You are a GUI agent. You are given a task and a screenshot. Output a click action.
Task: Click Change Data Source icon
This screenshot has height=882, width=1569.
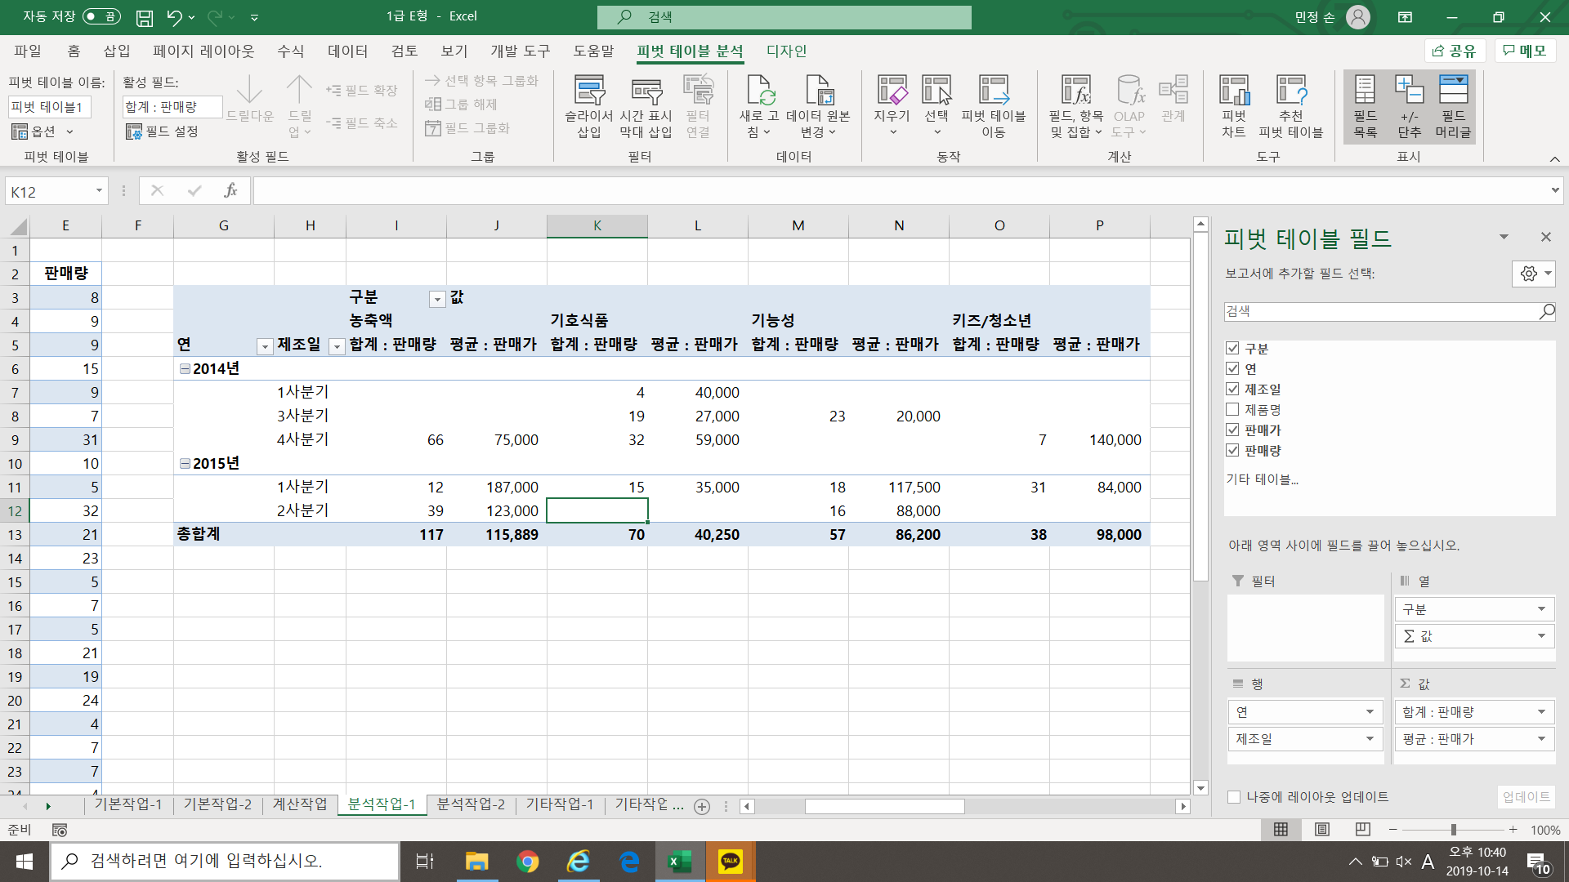click(818, 91)
